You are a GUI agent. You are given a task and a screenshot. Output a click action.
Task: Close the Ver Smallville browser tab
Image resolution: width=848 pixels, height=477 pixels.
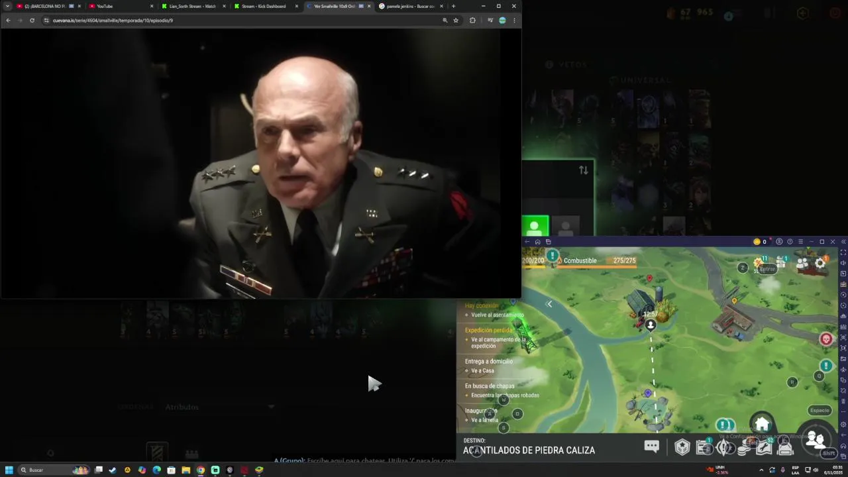[x=369, y=6]
